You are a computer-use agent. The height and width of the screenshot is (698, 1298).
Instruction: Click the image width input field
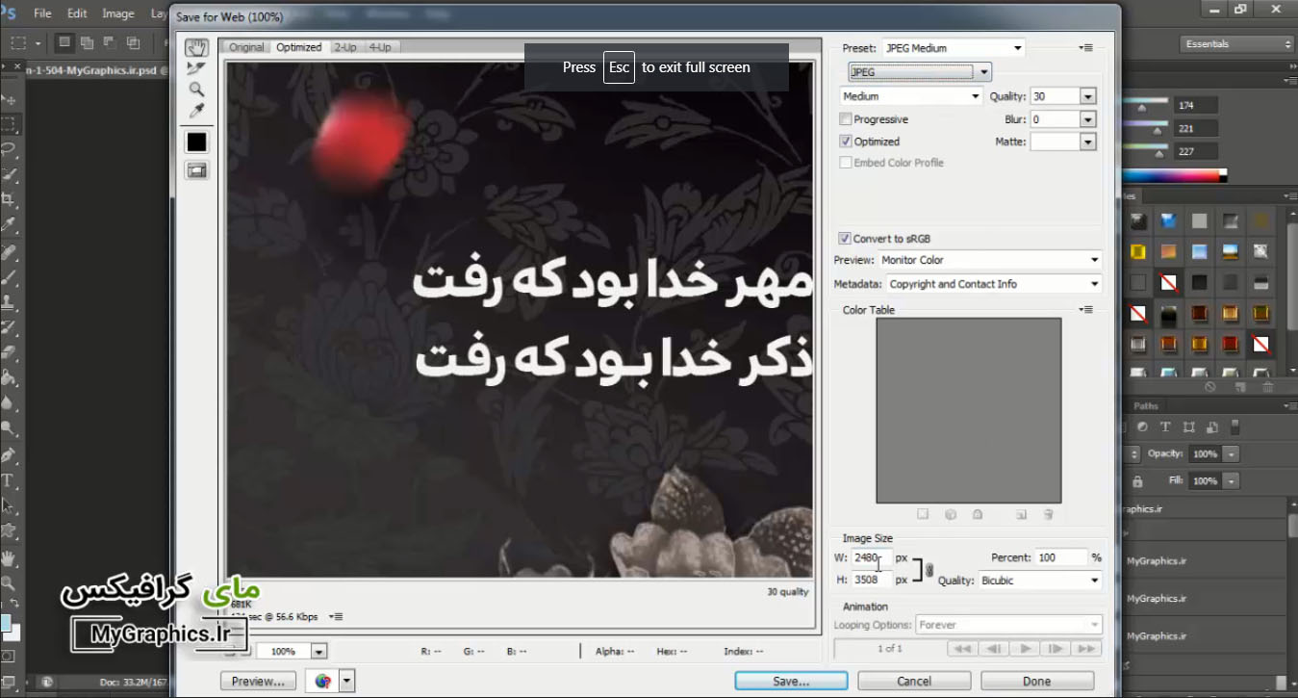click(x=871, y=556)
